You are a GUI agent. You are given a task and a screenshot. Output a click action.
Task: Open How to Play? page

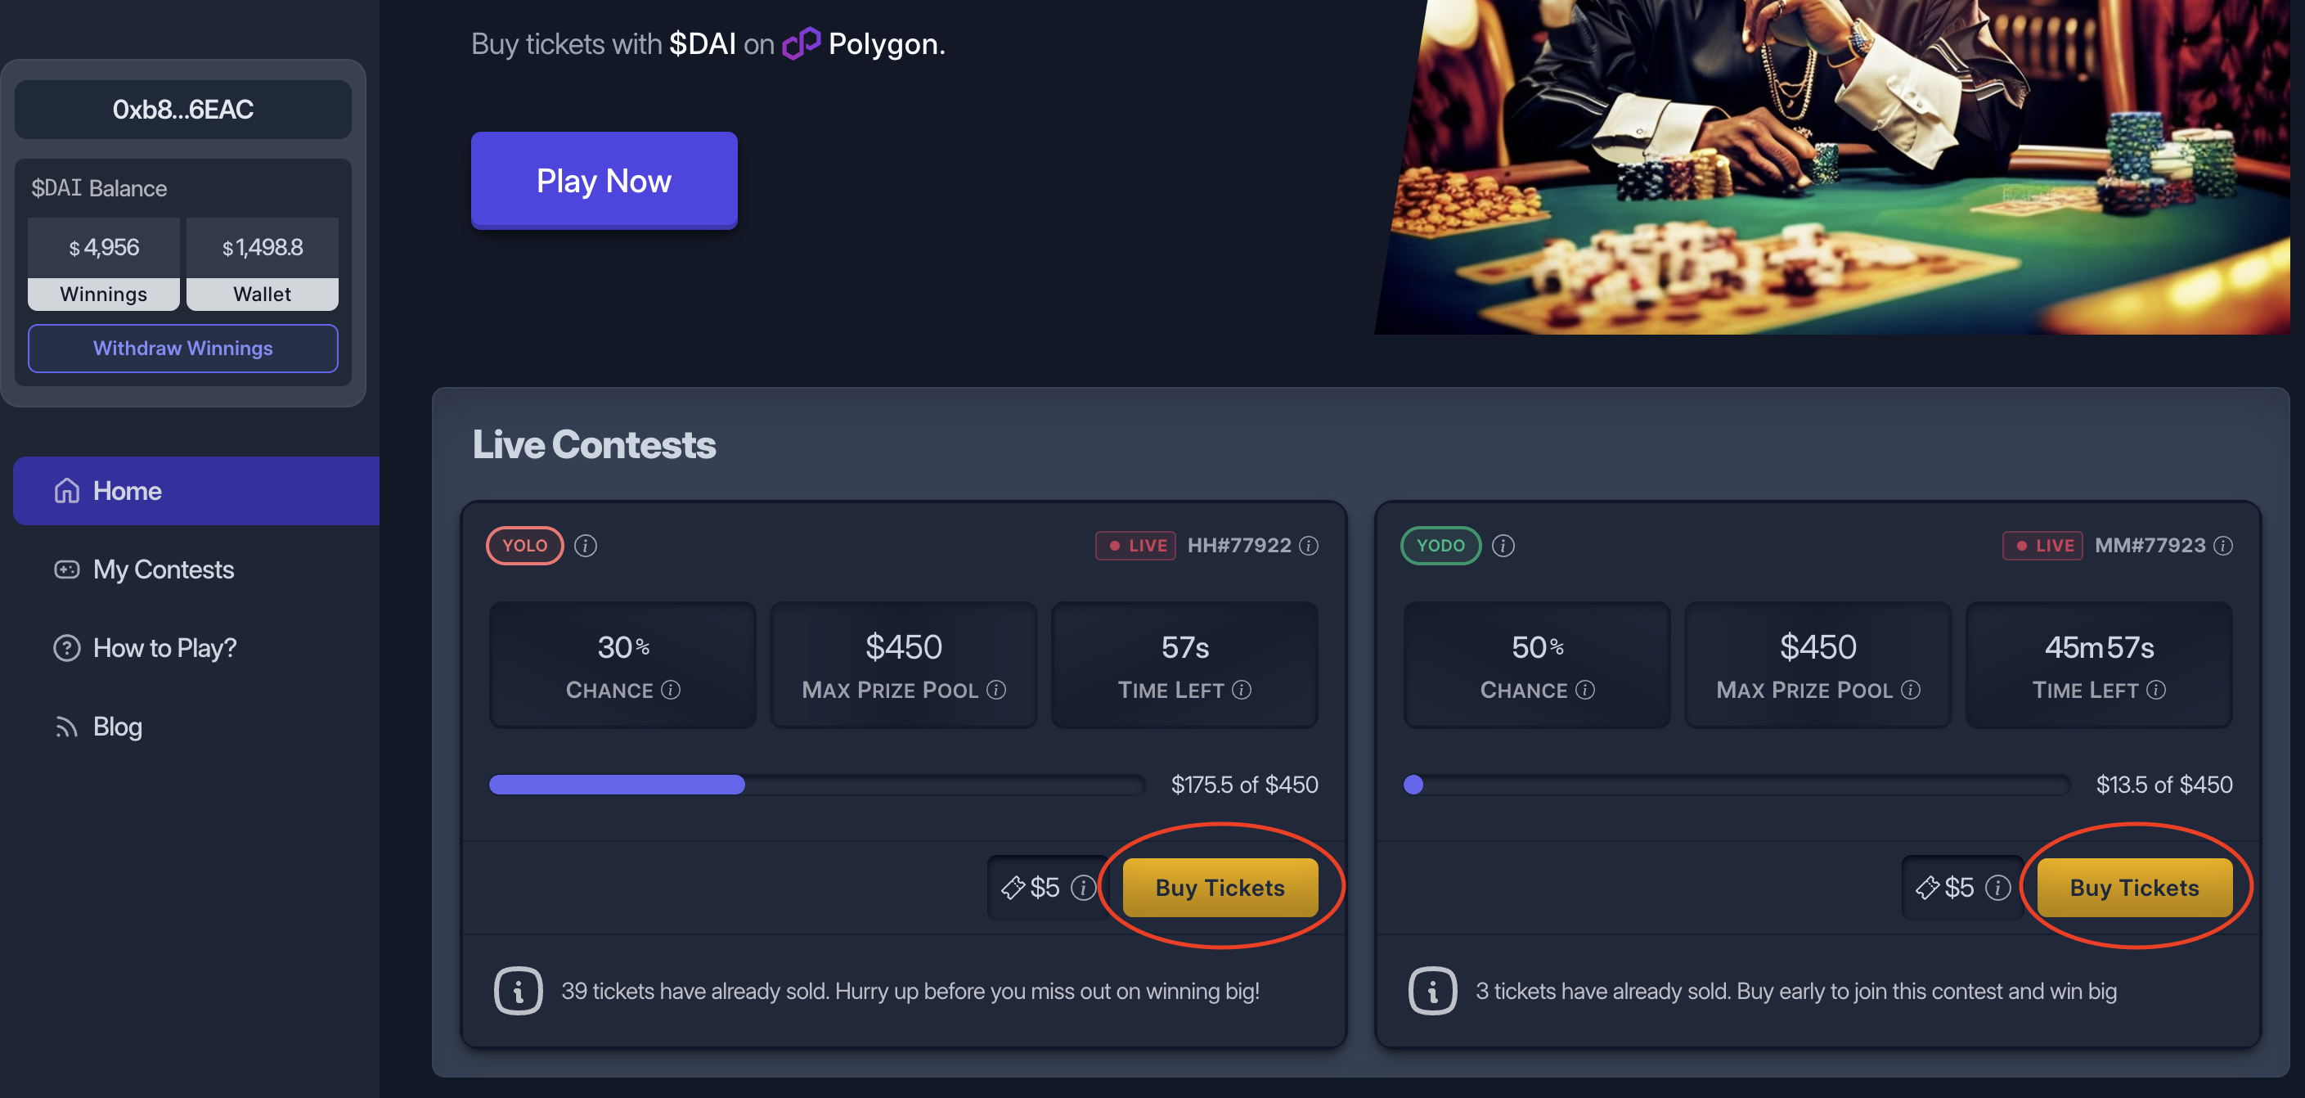coord(164,648)
